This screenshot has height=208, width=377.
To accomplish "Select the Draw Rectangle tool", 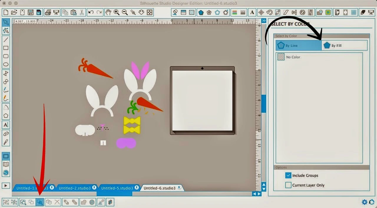I will pyautogui.click(x=6, y=48).
